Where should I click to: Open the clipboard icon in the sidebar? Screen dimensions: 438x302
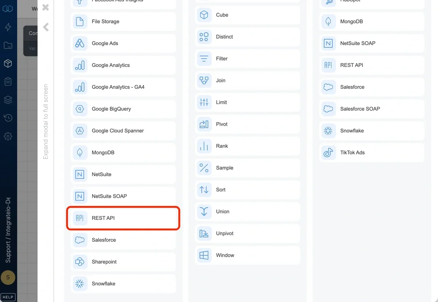click(x=8, y=82)
